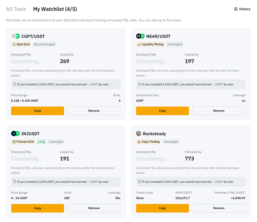Copy the NEAR/USDT liquidity mining tool

click(x=162, y=111)
